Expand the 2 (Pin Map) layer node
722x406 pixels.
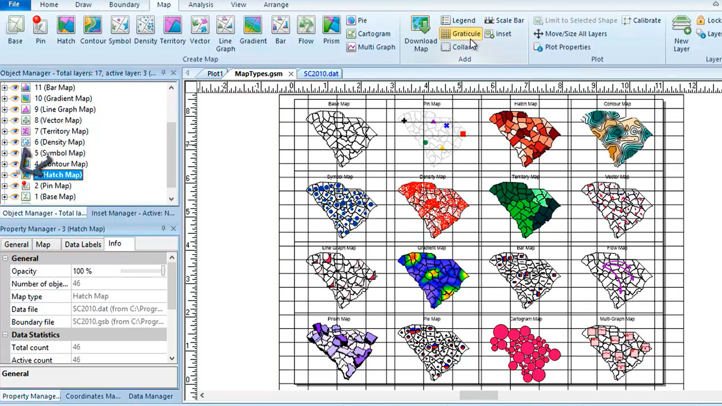point(5,186)
